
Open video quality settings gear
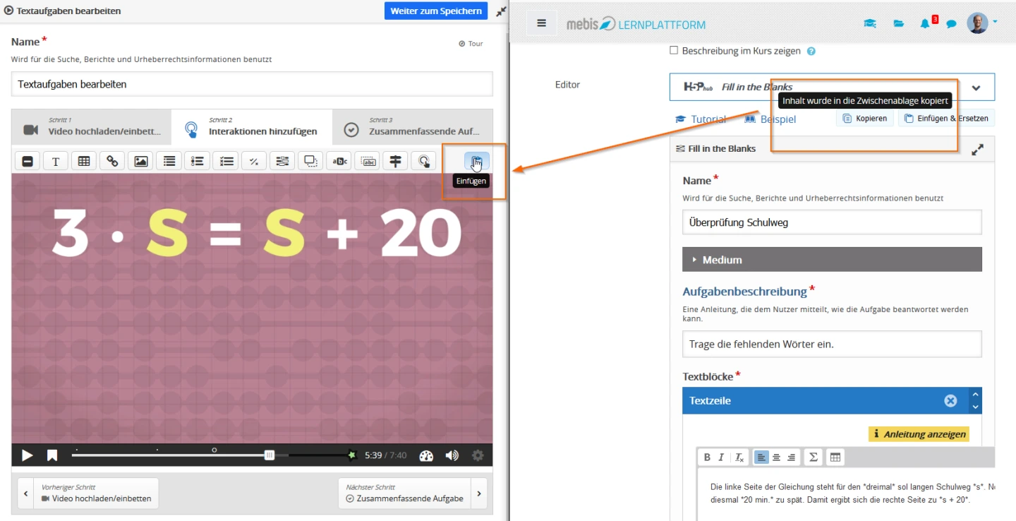478,455
